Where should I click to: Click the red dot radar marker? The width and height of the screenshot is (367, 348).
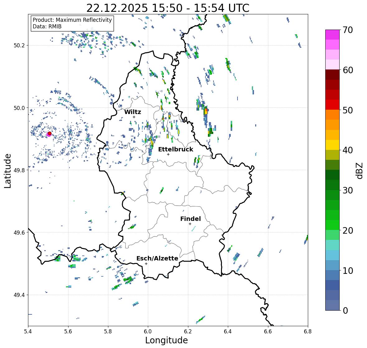[49, 133]
